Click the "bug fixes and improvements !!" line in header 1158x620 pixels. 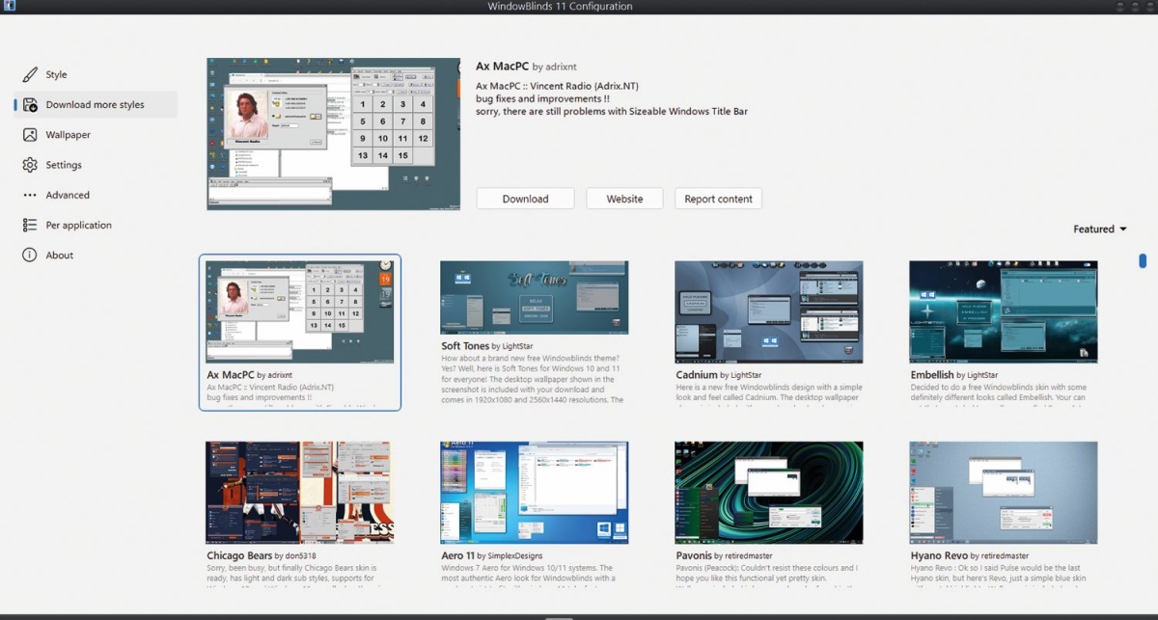pyautogui.click(x=542, y=98)
